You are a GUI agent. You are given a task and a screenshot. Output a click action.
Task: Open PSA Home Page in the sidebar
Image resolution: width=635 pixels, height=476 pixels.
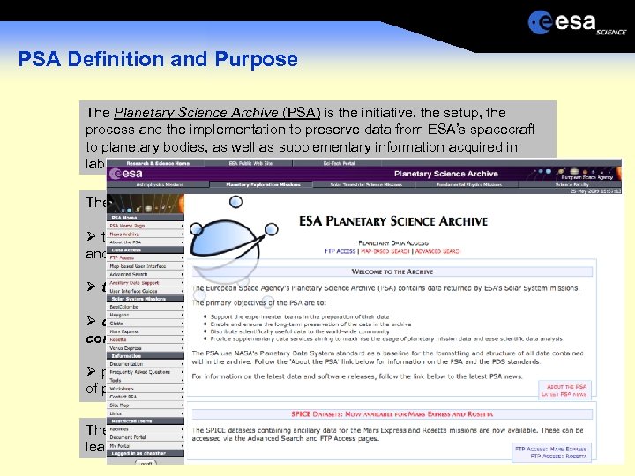click(x=146, y=226)
